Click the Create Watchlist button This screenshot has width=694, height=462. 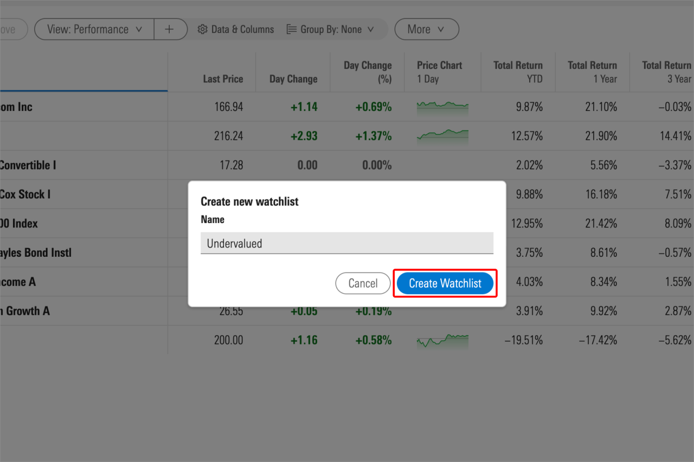pyautogui.click(x=445, y=283)
